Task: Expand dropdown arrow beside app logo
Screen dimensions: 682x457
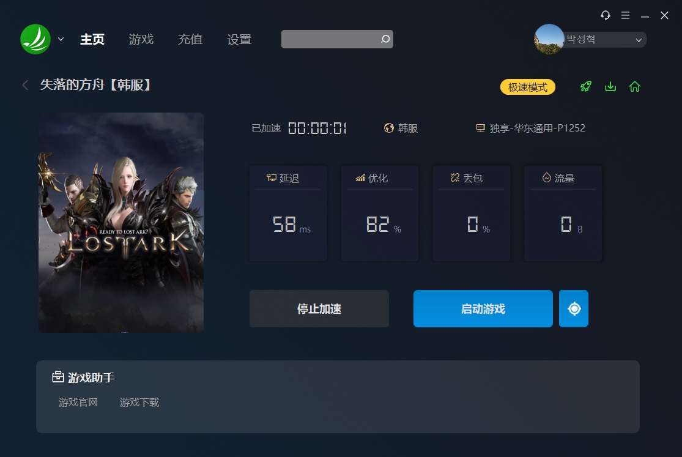Action: pos(61,39)
